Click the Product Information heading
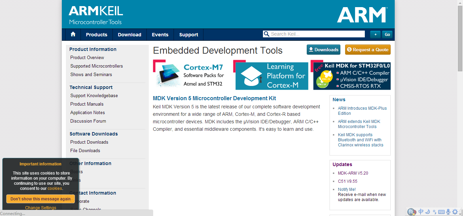Image resolution: width=463 pixels, height=216 pixels. pos(93,49)
